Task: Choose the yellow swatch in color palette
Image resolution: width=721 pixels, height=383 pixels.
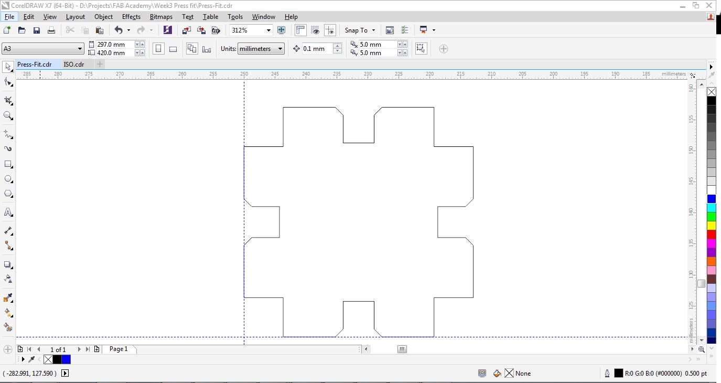Action: tap(712, 226)
